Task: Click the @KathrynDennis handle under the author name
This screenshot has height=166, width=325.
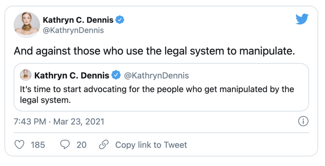Action: (73, 30)
